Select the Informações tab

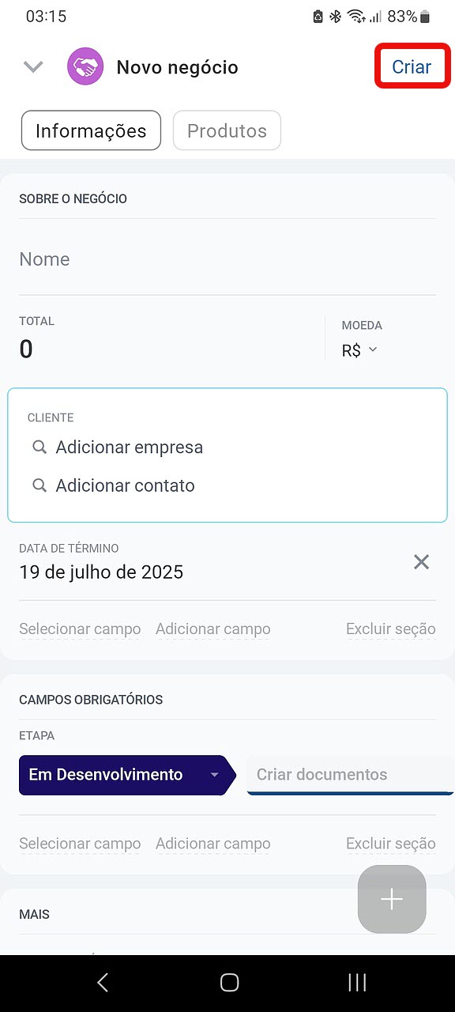[91, 130]
